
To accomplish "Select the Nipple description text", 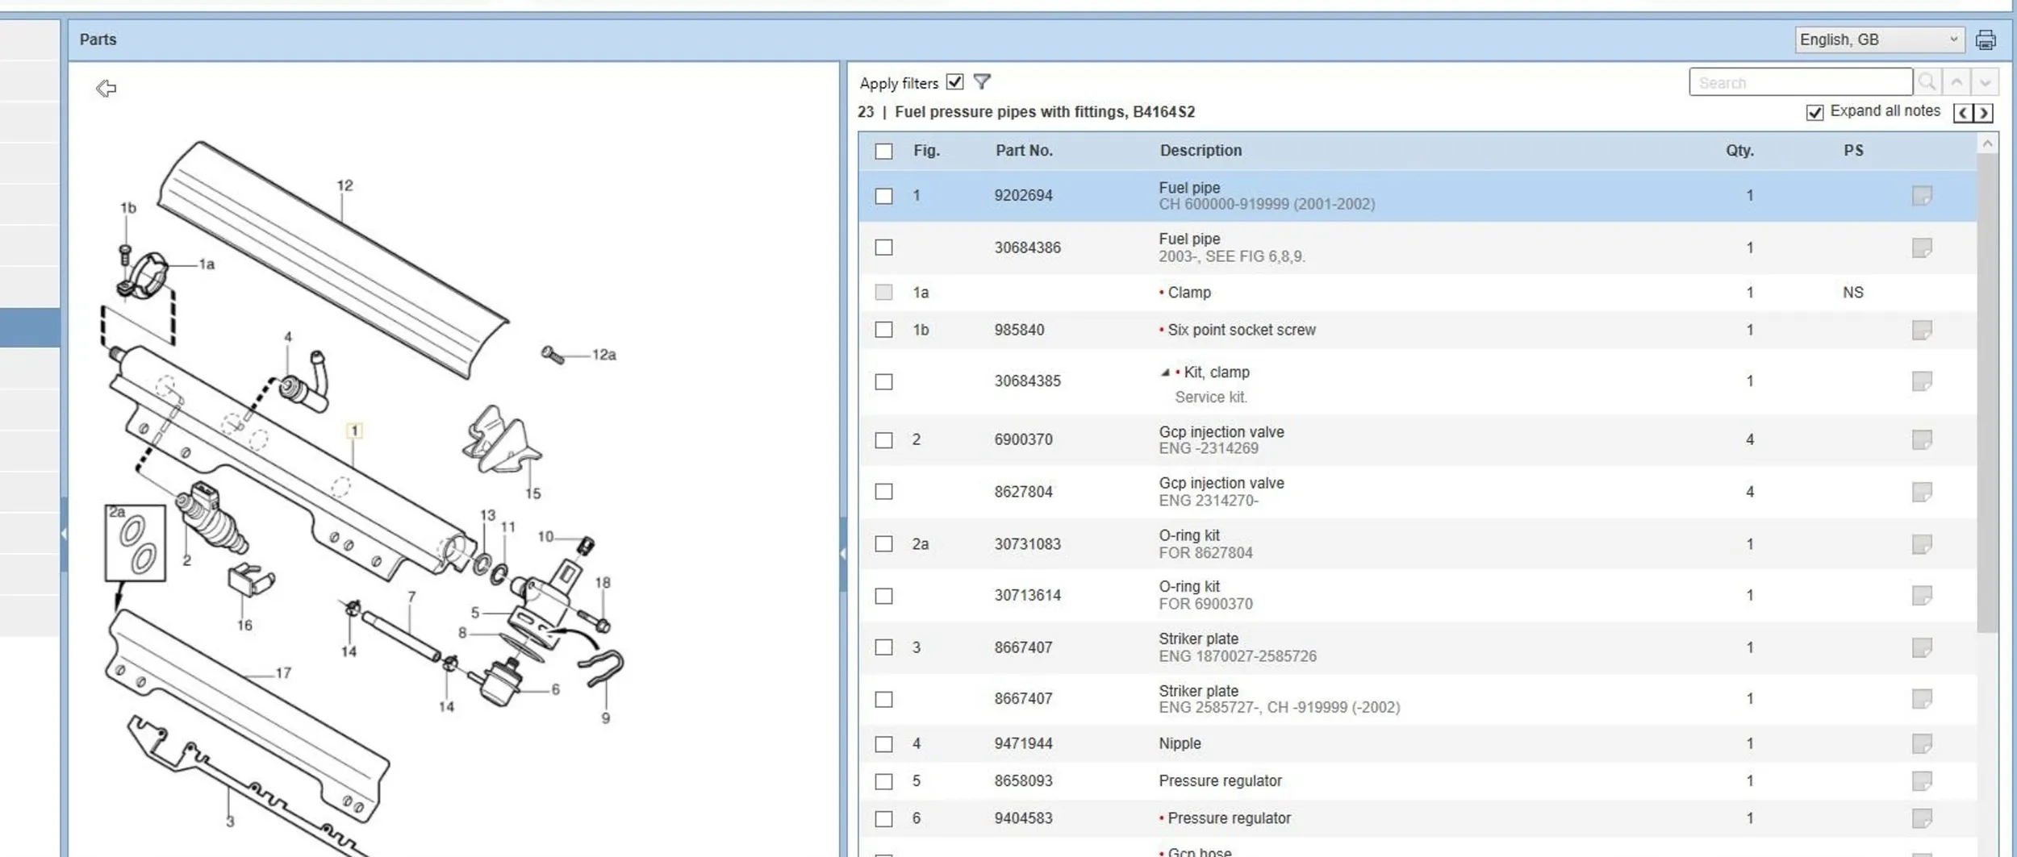I will tap(1180, 743).
